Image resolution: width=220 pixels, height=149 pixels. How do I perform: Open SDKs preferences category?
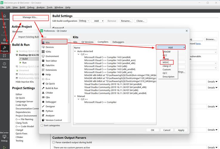click(54, 52)
